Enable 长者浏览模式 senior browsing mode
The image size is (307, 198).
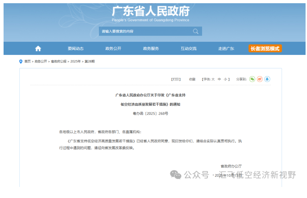point(265,49)
